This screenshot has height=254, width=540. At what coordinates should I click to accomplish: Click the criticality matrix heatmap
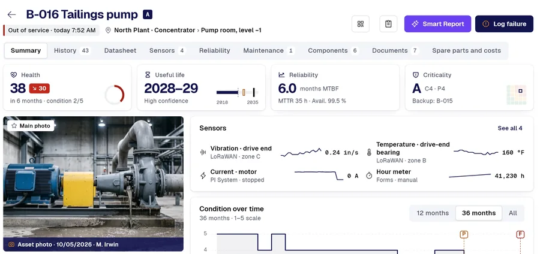pos(517,95)
